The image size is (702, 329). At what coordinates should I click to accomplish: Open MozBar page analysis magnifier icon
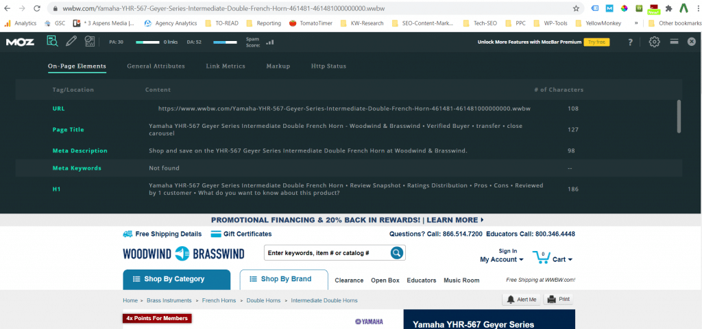52,42
